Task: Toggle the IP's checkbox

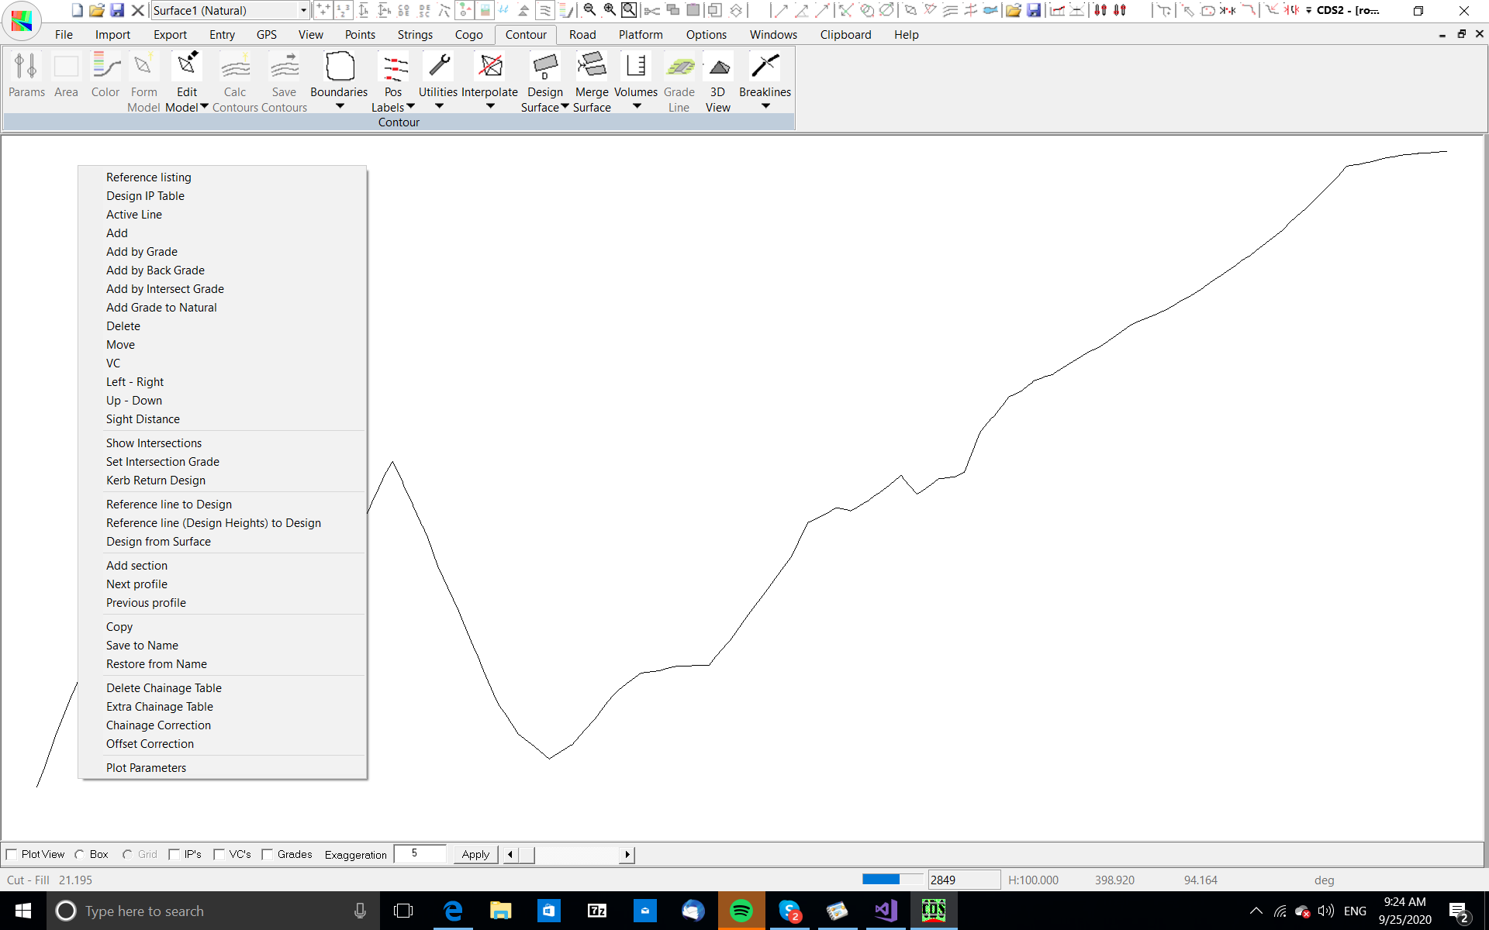Action: [x=174, y=854]
